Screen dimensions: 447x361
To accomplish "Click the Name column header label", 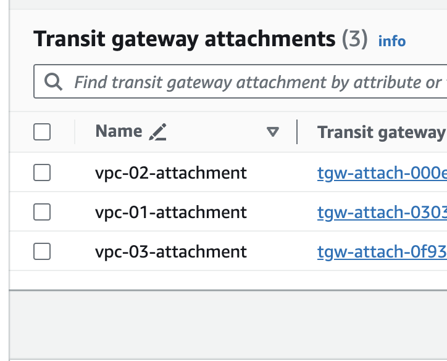I will pos(119,131).
